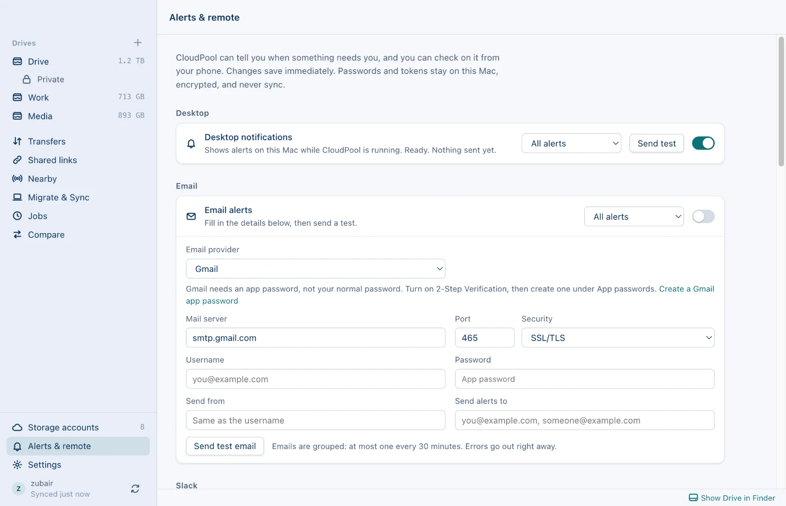Click the Send from field
The height and width of the screenshot is (506, 786).
[315, 420]
